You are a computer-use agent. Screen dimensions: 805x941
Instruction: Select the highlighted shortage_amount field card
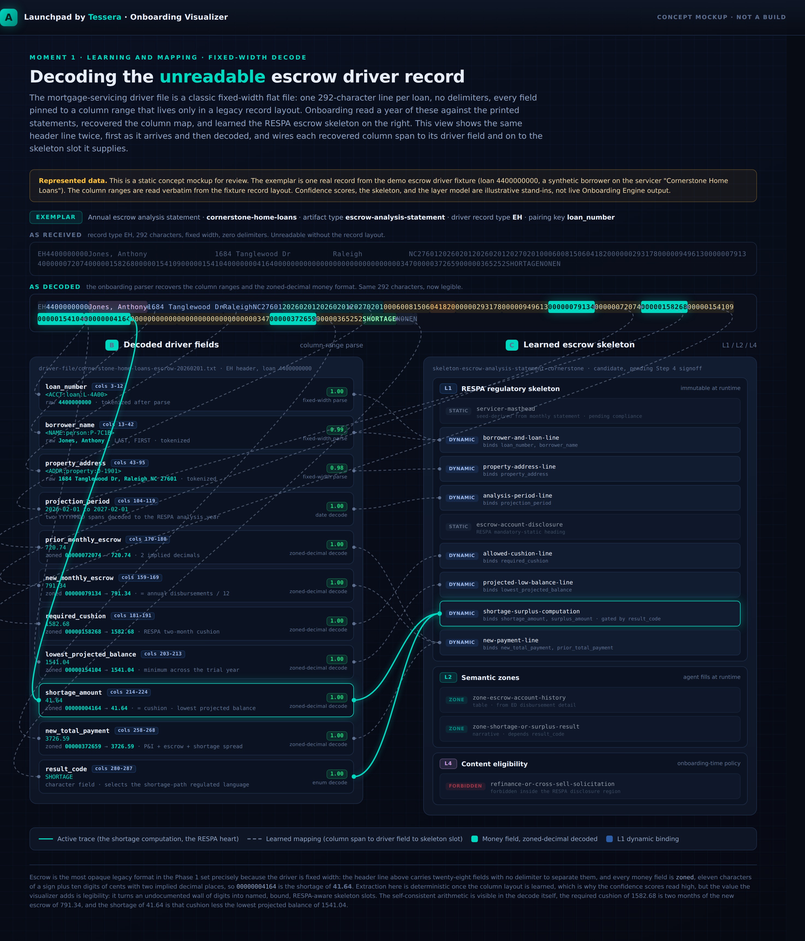(x=196, y=700)
